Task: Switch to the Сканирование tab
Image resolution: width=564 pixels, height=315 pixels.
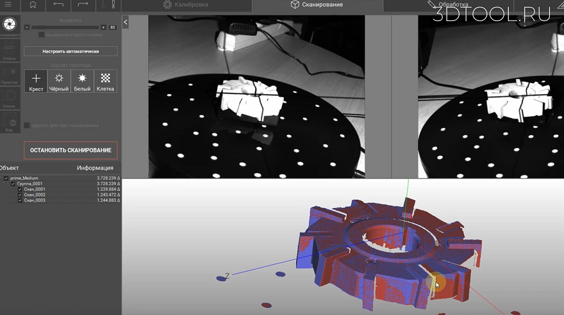Action: (317, 5)
